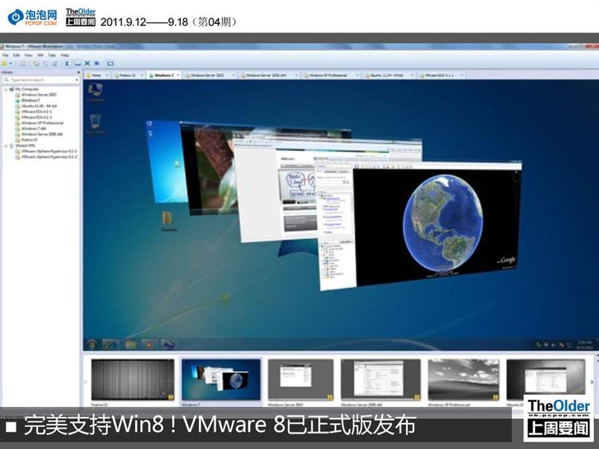Select the Windows XP Professional thumbnail
Image resolution: width=599 pixels, height=449 pixels.
tap(464, 380)
